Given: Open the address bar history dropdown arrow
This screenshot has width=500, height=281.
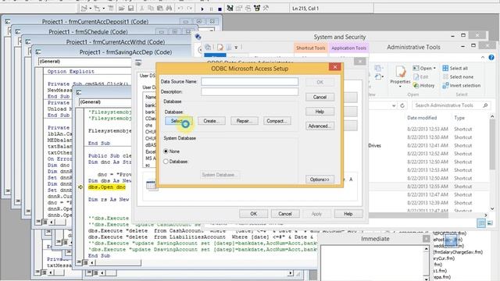Looking at the screenshot, I should 394,105.
